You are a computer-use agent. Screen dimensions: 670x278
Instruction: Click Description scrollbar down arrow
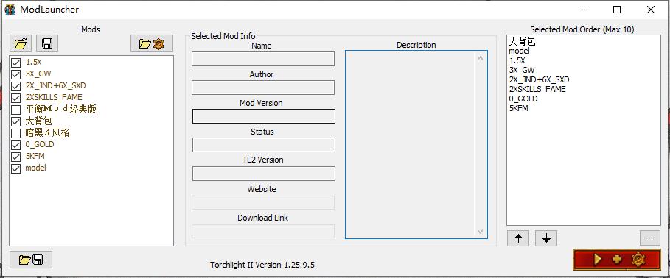coord(480,232)
